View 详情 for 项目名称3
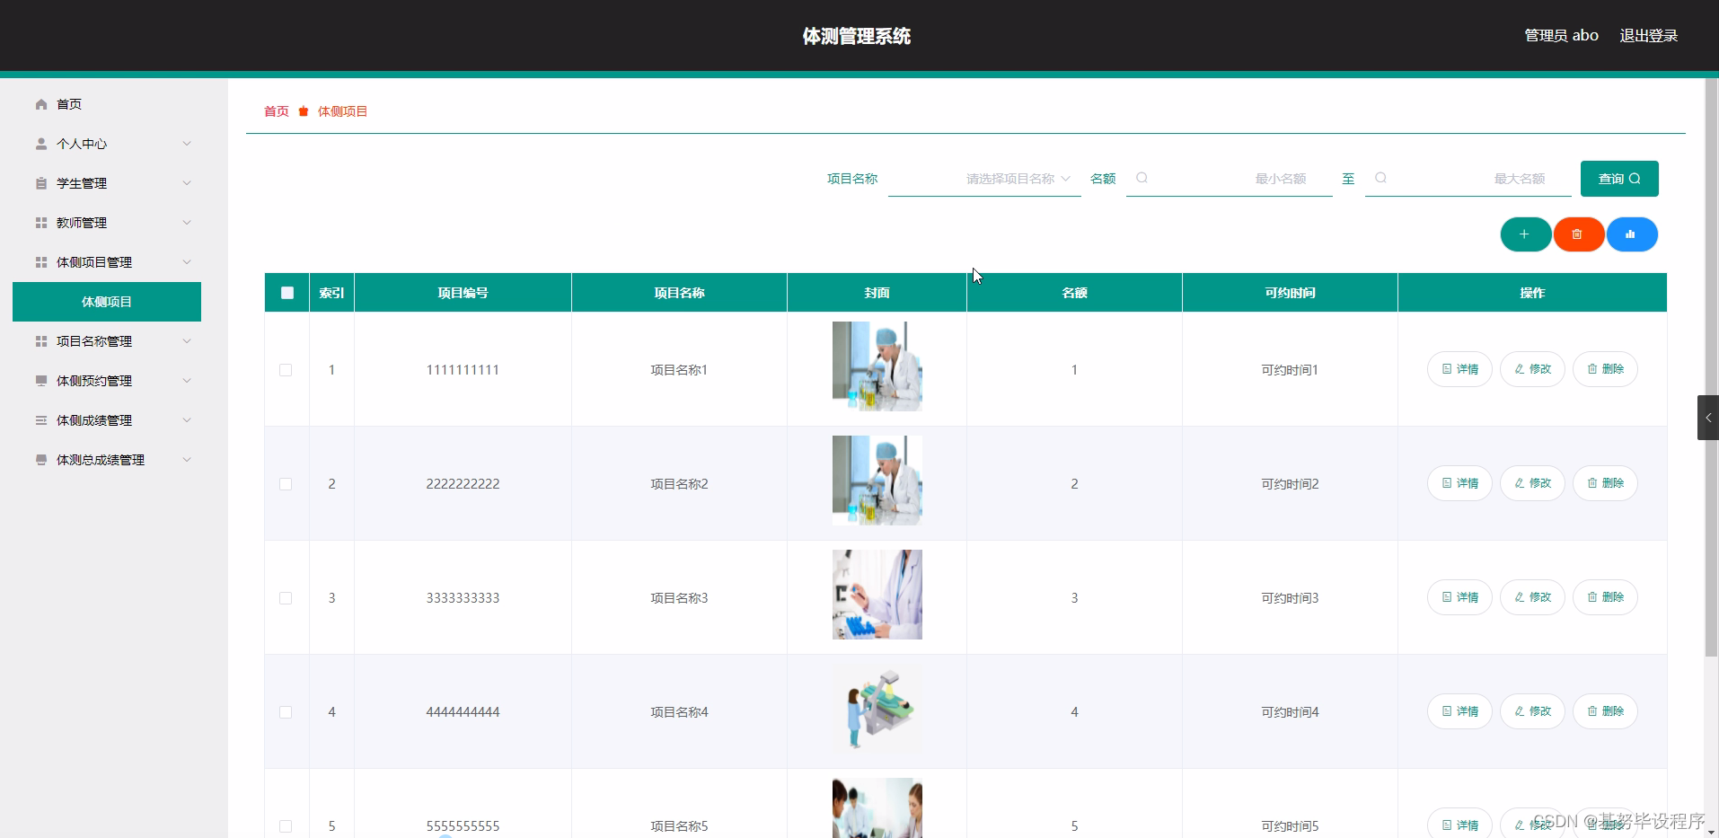Screen dimensions: 1719x838 pyautogui.click(x=1459, y=597)
